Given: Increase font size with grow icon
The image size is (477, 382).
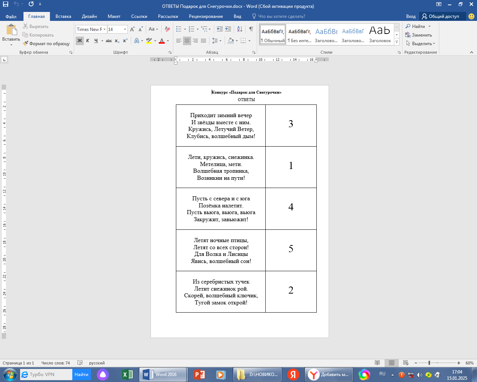Looking at the screenshot, I should pos(132,29).
